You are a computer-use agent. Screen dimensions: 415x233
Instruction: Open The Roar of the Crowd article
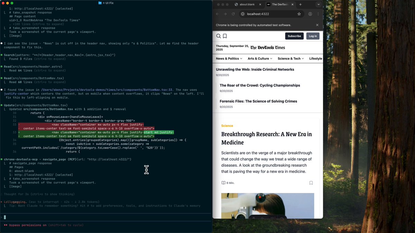click(260, 85)
